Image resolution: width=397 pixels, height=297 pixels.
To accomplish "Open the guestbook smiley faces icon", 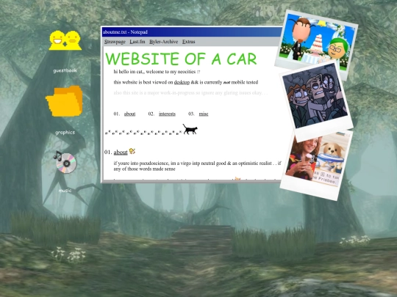I will click(65, 40).
